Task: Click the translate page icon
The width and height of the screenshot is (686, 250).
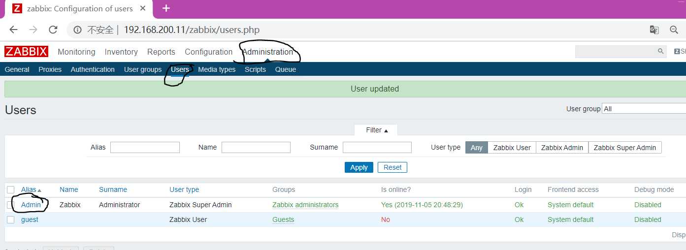Action: (x=654, y=30)
